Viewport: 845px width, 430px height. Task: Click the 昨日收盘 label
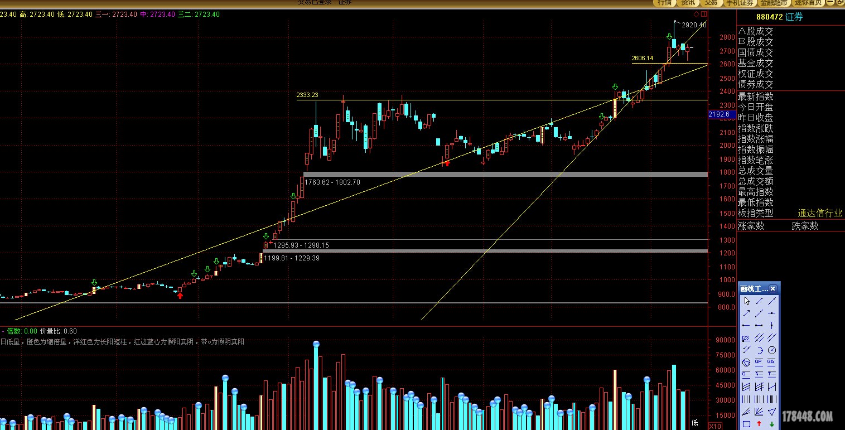[x=756, y=118]
